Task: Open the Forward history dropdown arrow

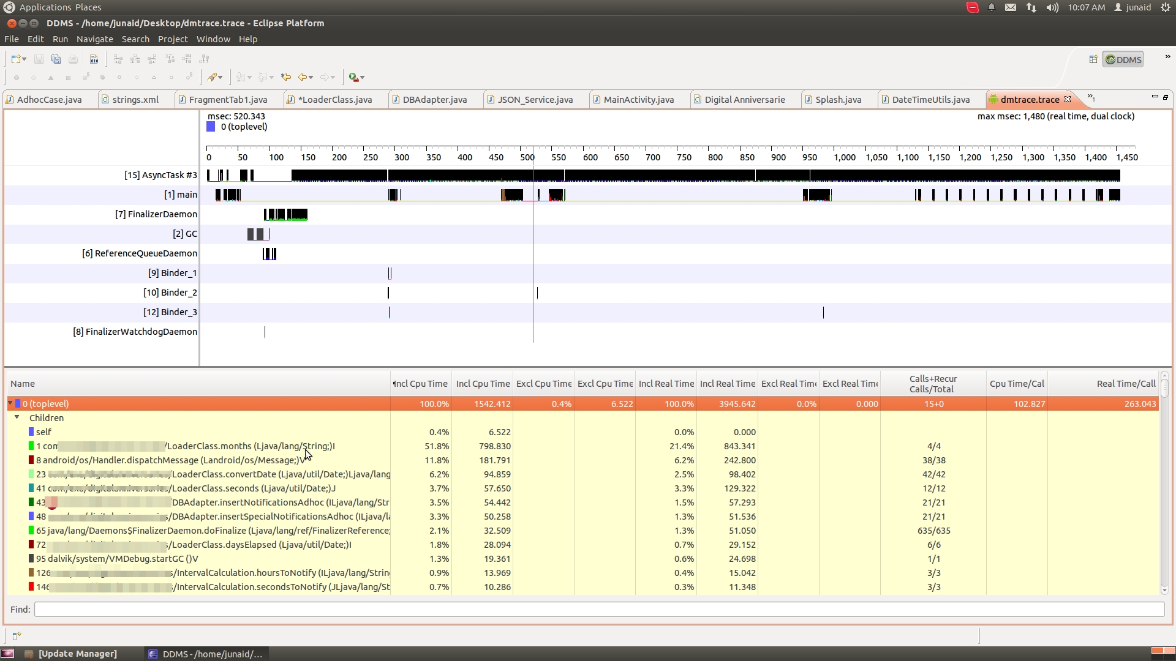Action: click(333, 77)
